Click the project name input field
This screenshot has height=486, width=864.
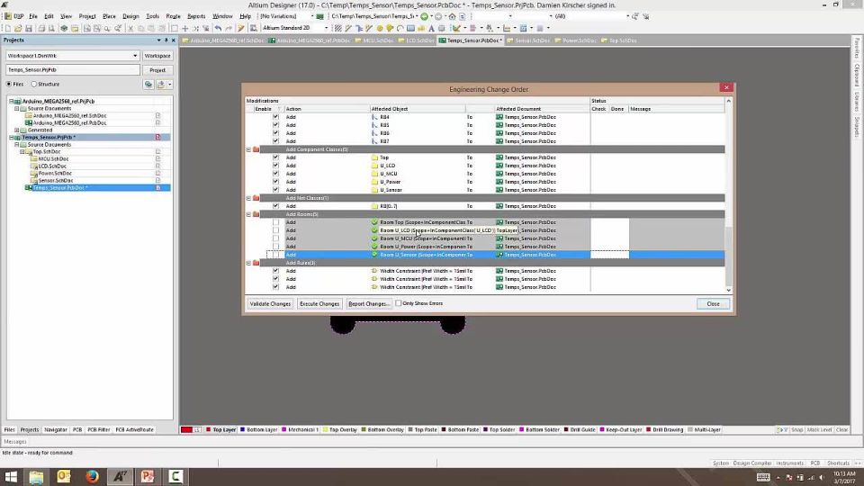coord(73,70)
